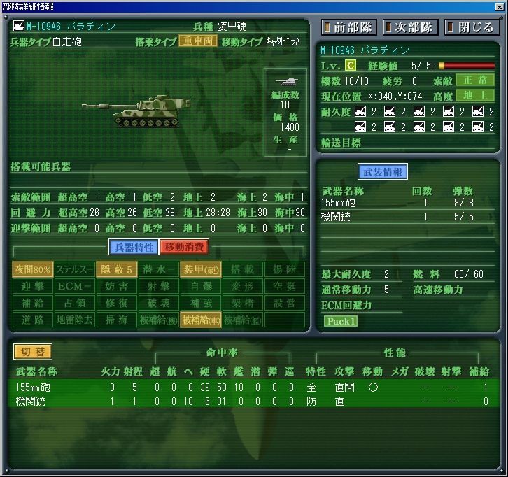This screenshot has width=508, height=477.
Task: Click the ECM trait cell
Action: (75, 286)
